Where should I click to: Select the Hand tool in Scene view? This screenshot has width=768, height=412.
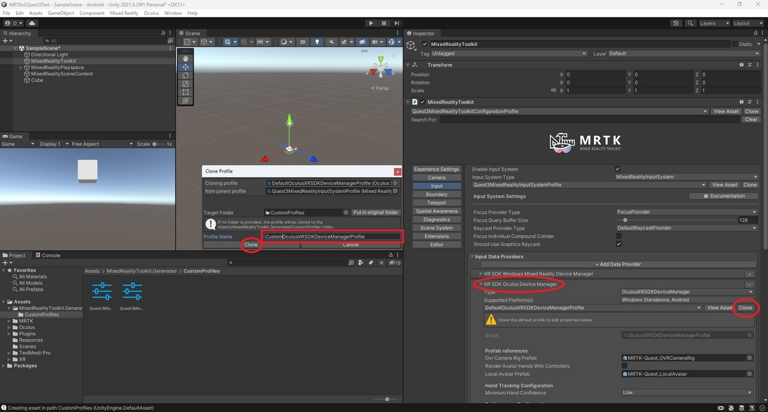tap(186, 58)
